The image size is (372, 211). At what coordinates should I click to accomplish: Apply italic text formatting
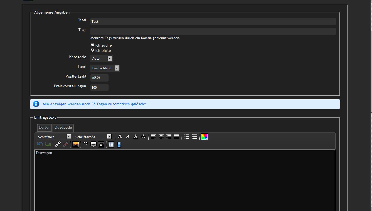pyautogui.click(x=128, y=137)
